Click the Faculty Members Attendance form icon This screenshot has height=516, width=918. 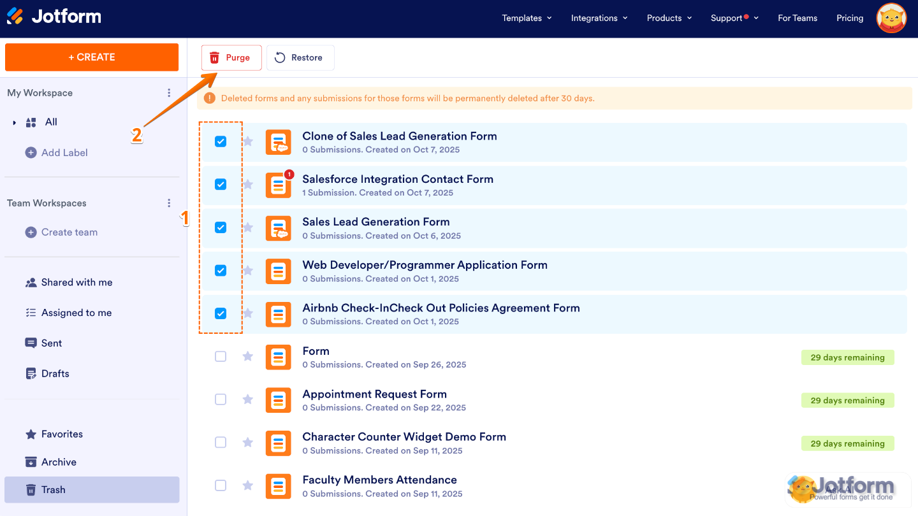tap(278, 486)
